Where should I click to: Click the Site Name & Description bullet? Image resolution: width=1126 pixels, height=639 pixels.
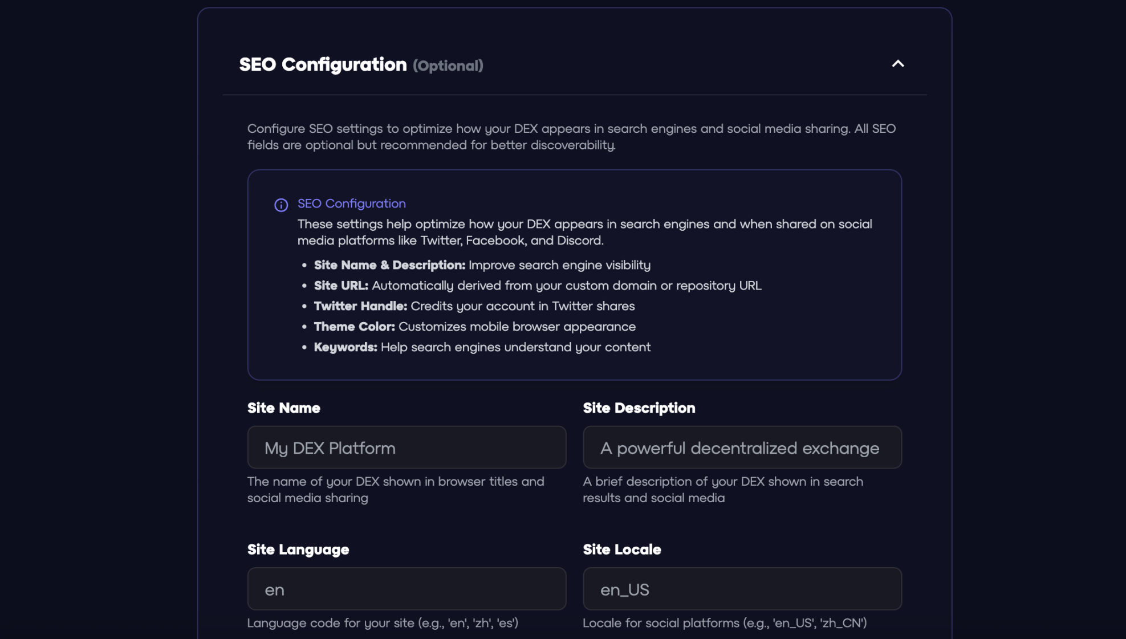[x=482, y=265]
